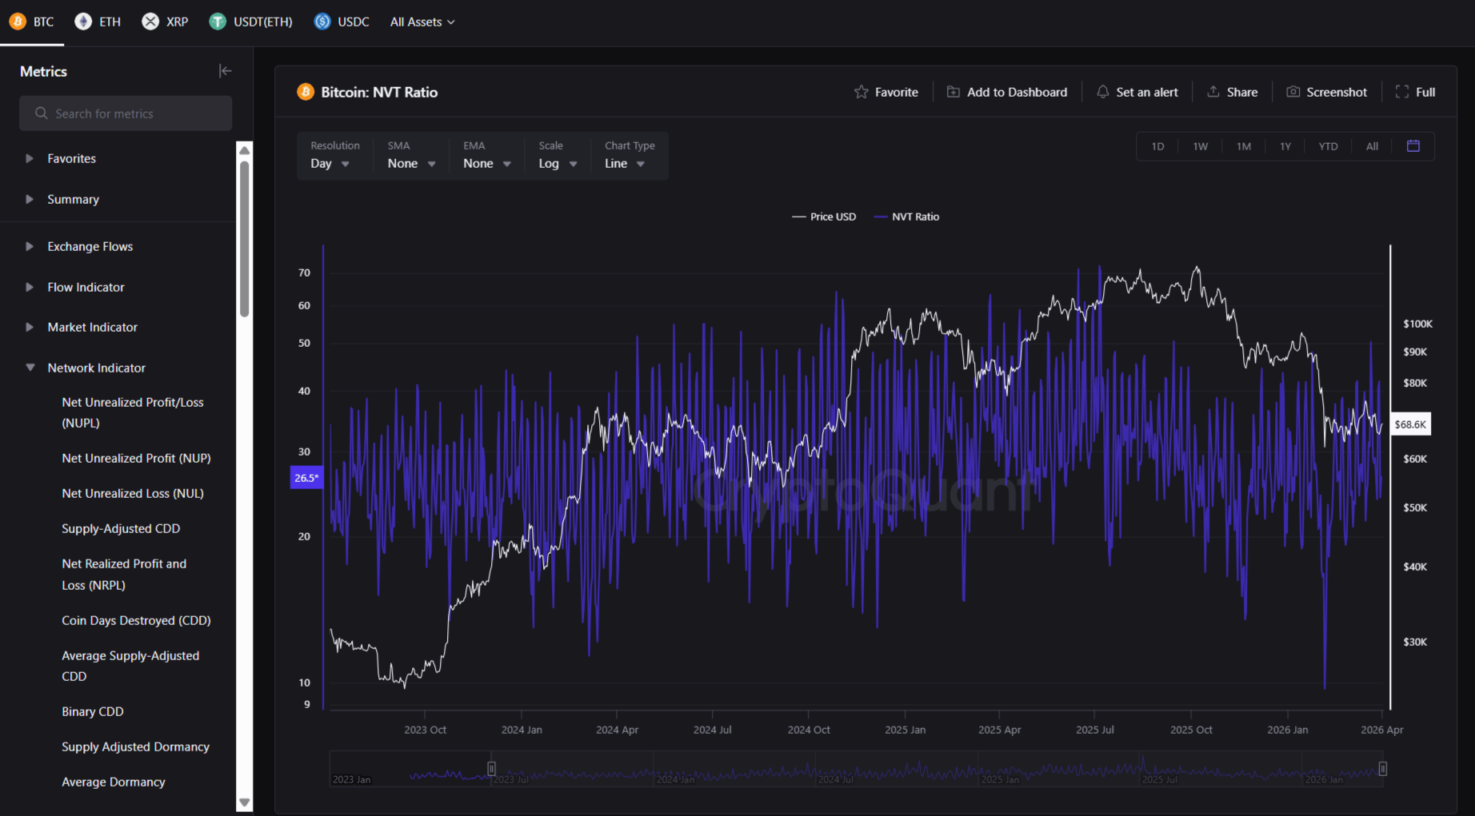Open Coin Days Destroyed (CDD) metric
The image size is (1475, 816).
coord(136,620)
